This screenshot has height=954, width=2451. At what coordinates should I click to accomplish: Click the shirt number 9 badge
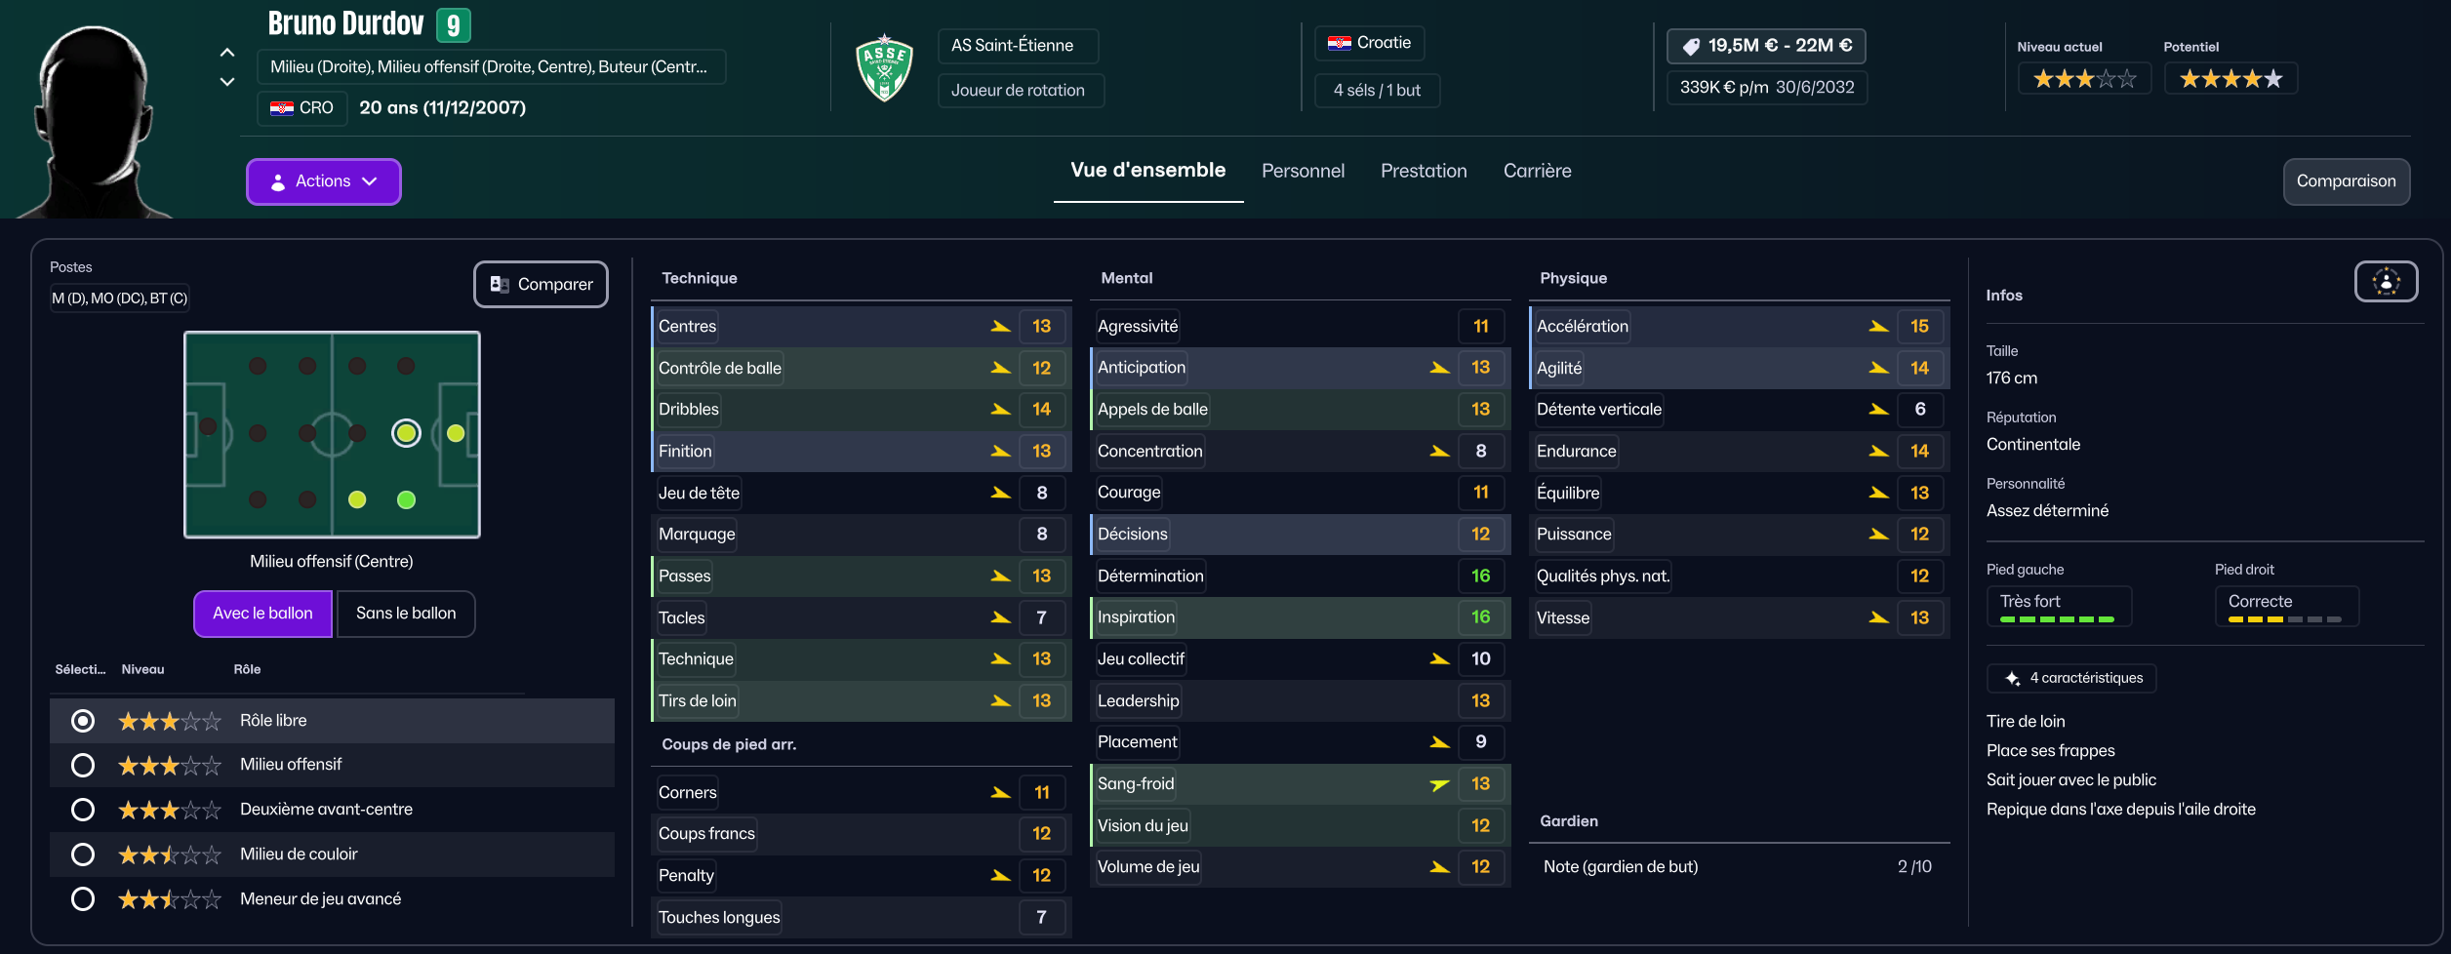tap(453, 25)
